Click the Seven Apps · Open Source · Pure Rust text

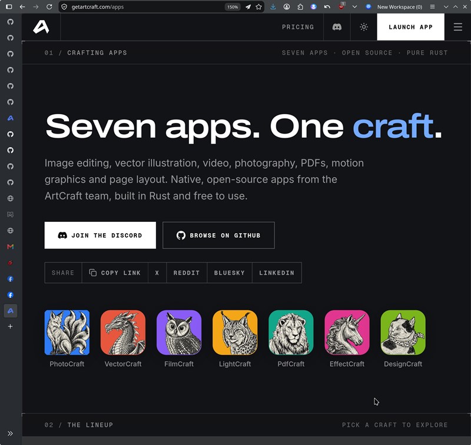click(364, 53)
